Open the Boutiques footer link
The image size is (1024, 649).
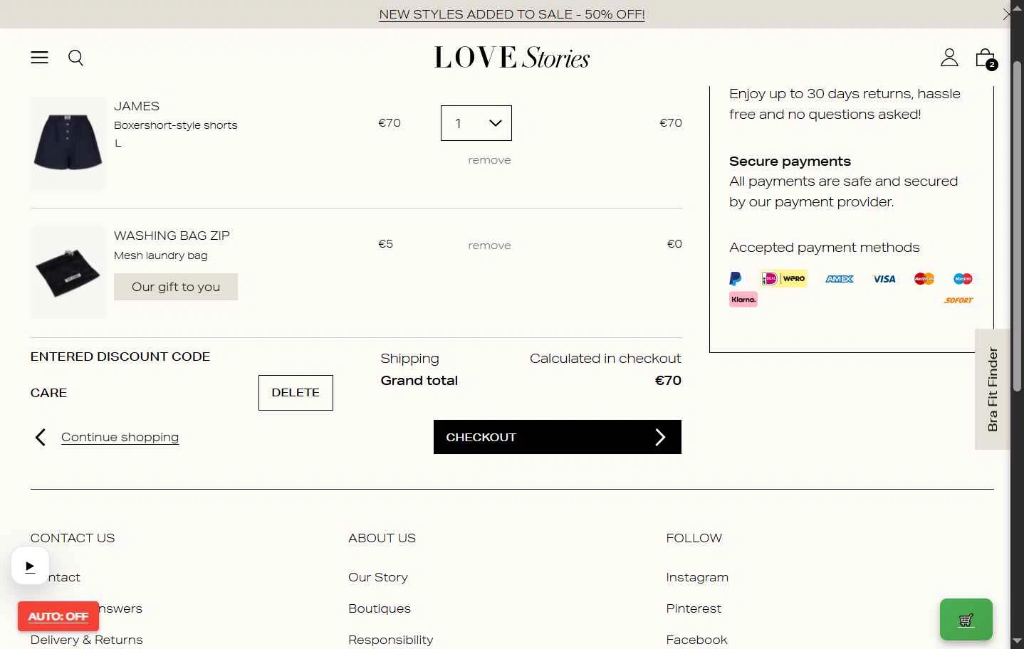tap(380, 608)
